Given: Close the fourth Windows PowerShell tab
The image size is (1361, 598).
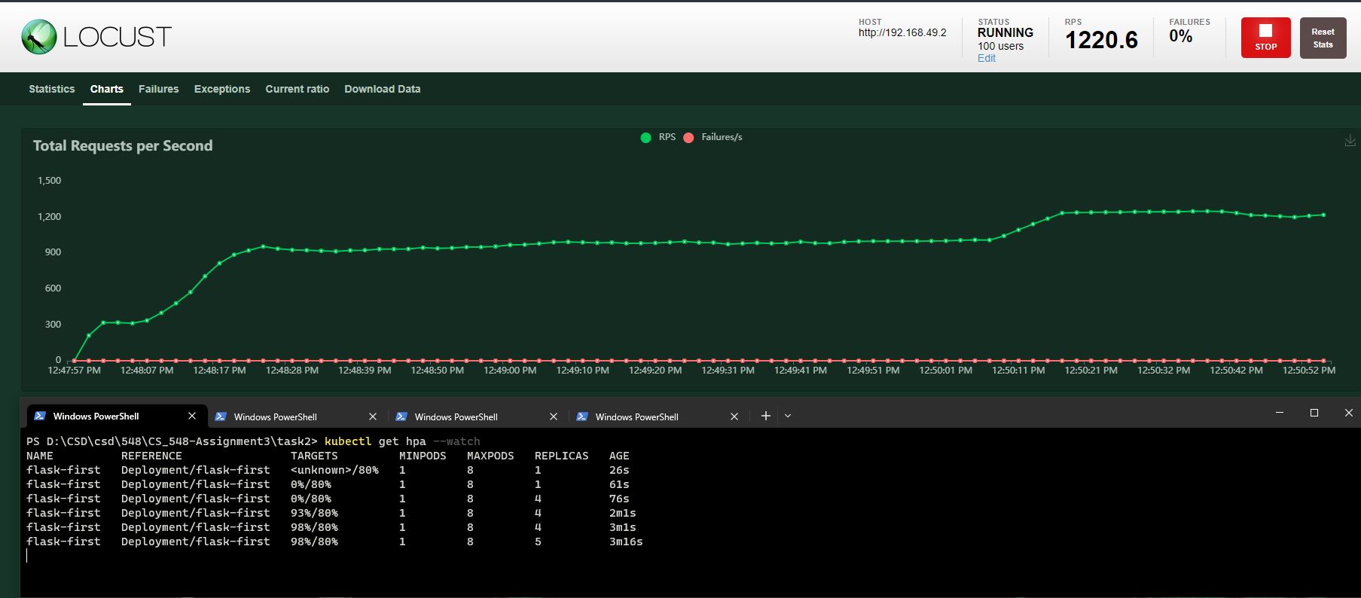Looking at the screenshot, I should pyautogui.click(x=734, y=416).
